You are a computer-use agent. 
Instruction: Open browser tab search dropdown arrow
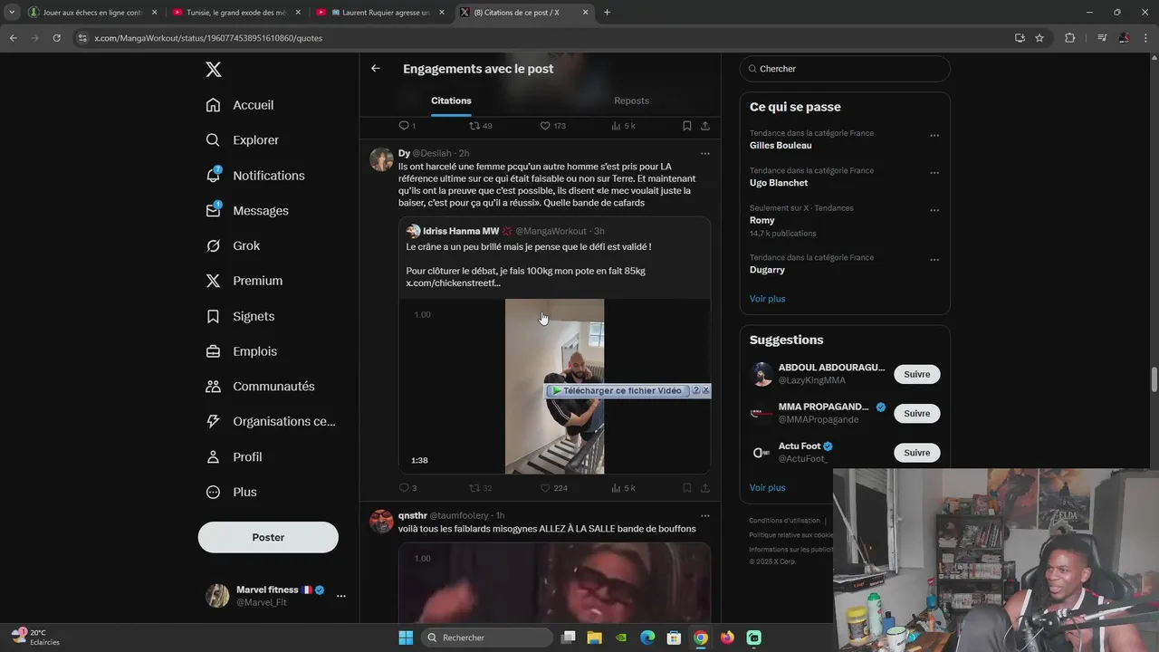pos(12,13)
